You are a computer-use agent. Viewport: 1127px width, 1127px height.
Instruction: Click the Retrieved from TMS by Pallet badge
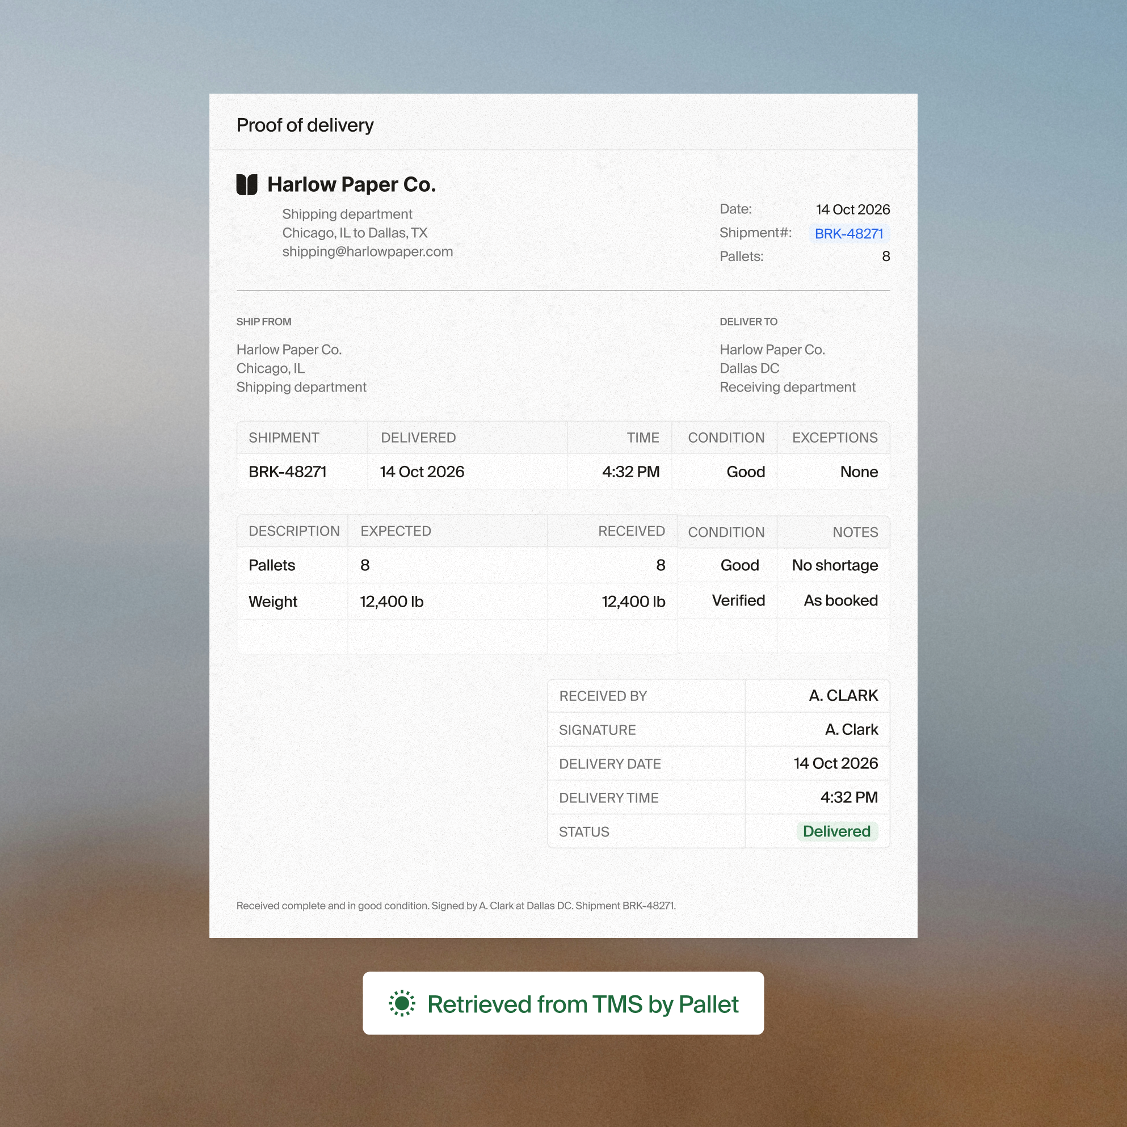pos(563,1003)
